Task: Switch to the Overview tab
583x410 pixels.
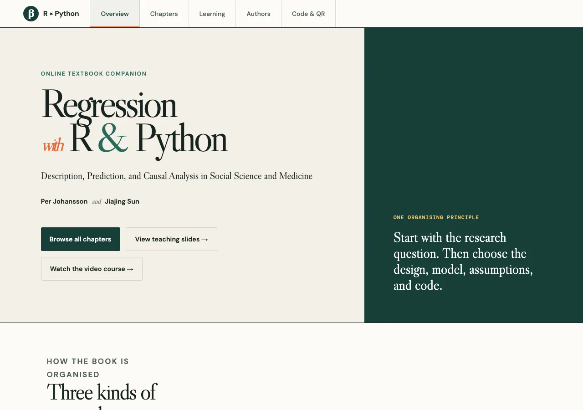Action: point(115,14)
